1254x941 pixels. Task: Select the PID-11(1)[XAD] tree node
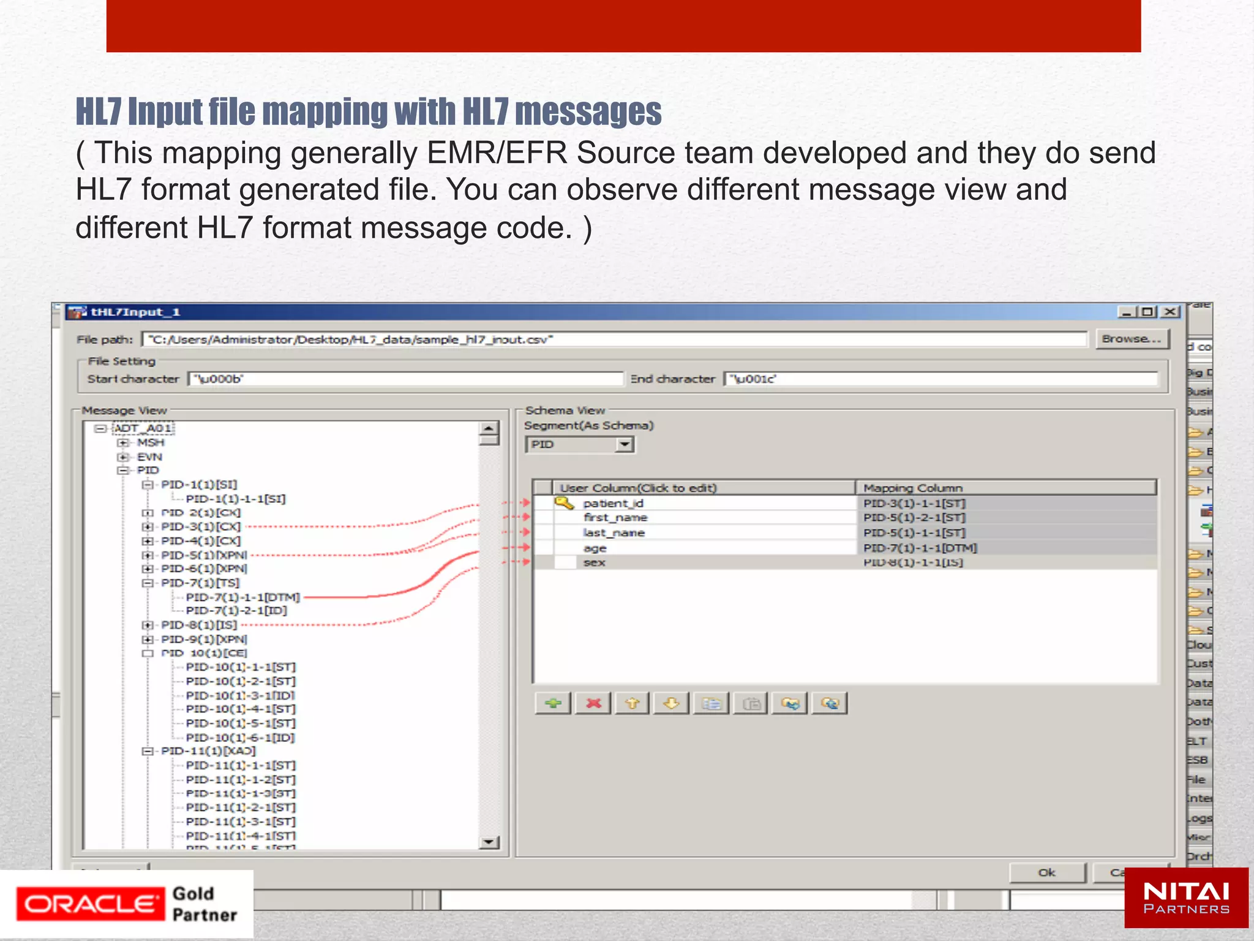[x=208, y=751]
